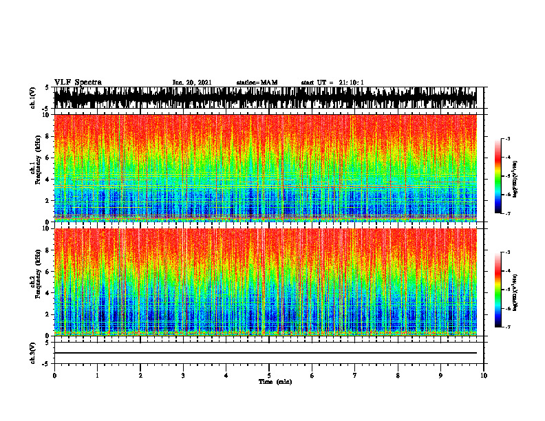Click the "ch.1(V)" axis label
This screenshot has width=545, height=421.
coord(32,98)
